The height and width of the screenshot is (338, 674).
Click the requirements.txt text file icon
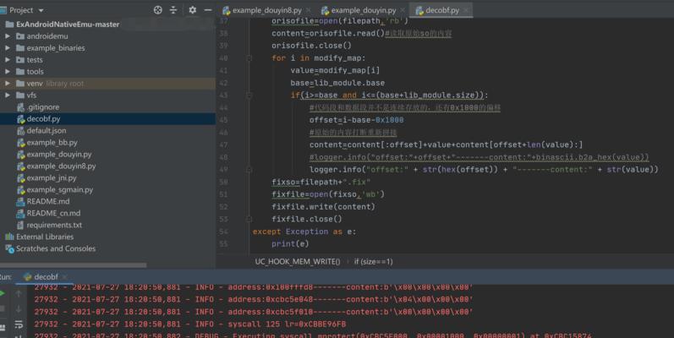point(20,225)
